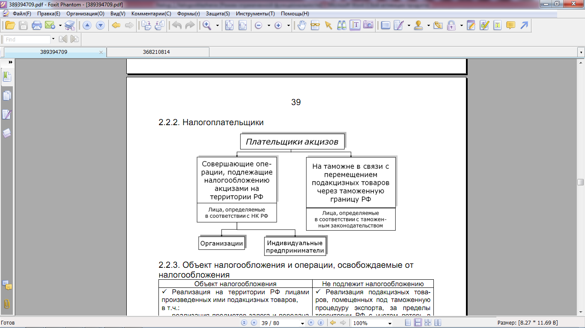Switch to single page layout
The height and width of the screenshot is (328, 585).
pyautogui.click(x=408, y=323)
